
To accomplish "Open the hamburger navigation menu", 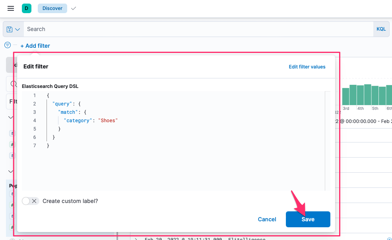I will (11, 8).
